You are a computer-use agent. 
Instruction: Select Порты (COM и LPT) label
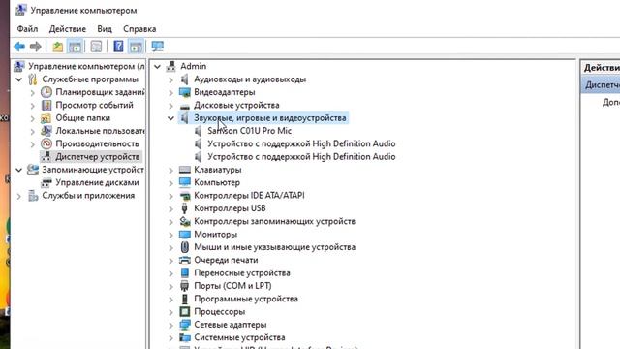click(x=232, y=286)
